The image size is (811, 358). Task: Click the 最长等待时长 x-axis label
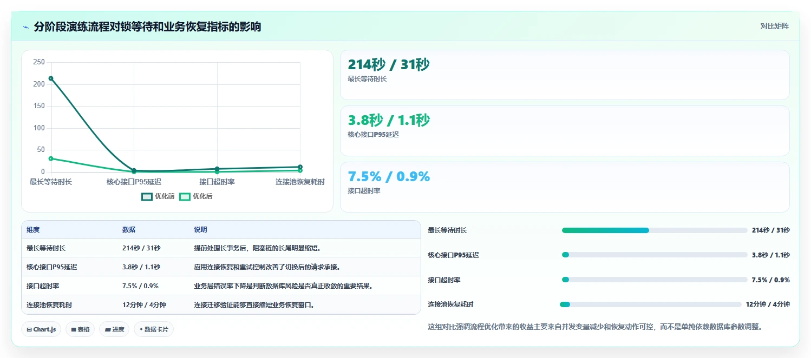[x=51, y=182]
